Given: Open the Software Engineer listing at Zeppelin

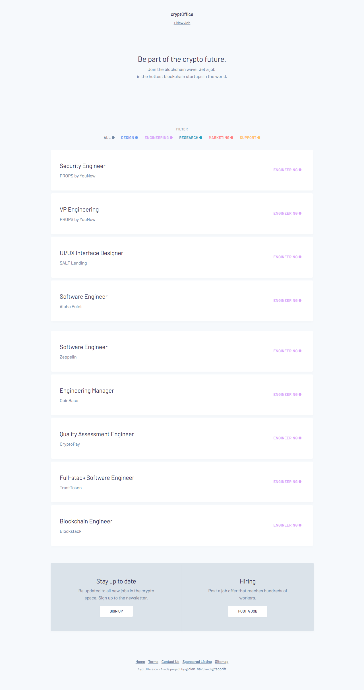Looking at the screenshot, I should pyautogui.click(x=84, y=347).
